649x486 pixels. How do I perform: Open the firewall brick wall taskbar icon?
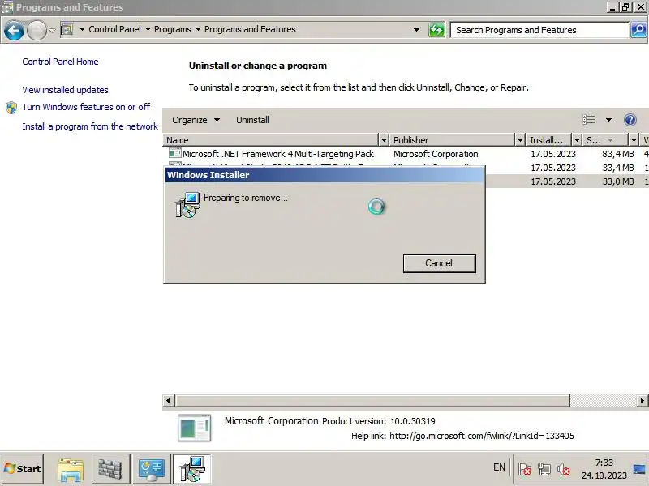coord(110,469)
